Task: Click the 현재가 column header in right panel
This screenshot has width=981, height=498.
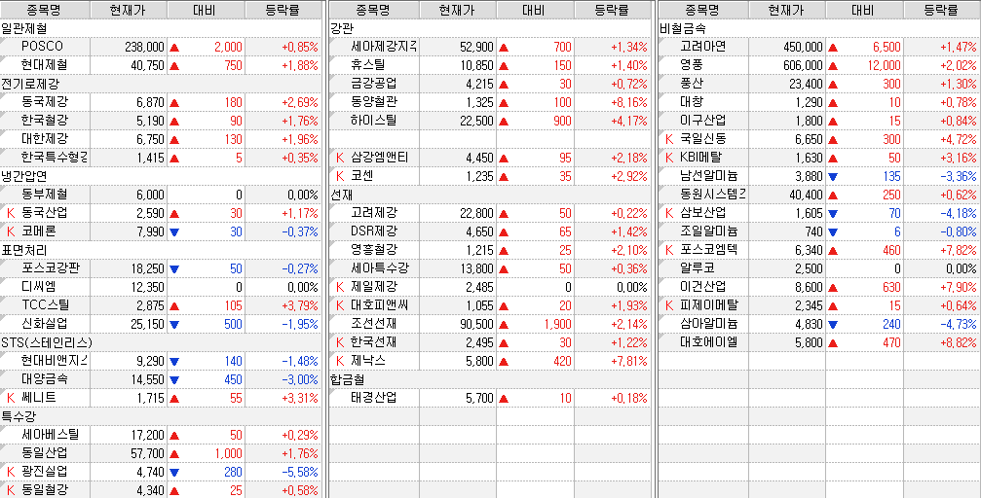Action: (x=787, y=10)
